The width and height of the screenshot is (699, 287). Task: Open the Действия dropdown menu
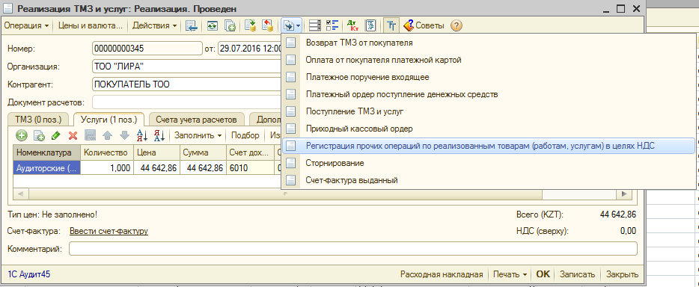tap(154, 25)
